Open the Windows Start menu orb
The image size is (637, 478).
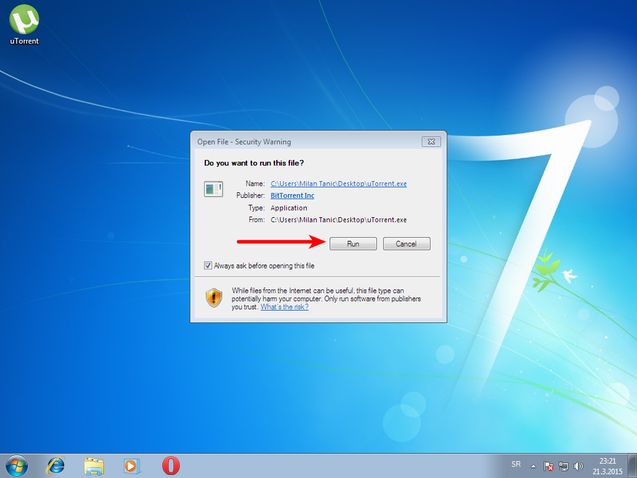tap(17, 466)
